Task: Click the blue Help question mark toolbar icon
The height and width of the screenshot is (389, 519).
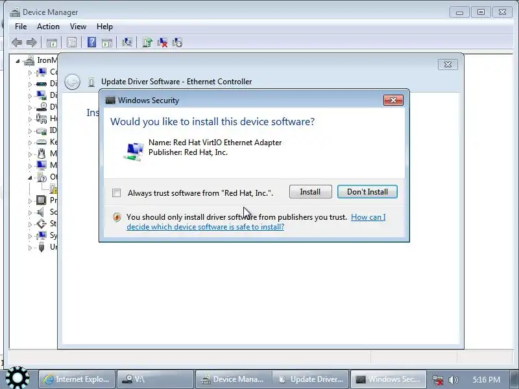Action: pos(91,42)
